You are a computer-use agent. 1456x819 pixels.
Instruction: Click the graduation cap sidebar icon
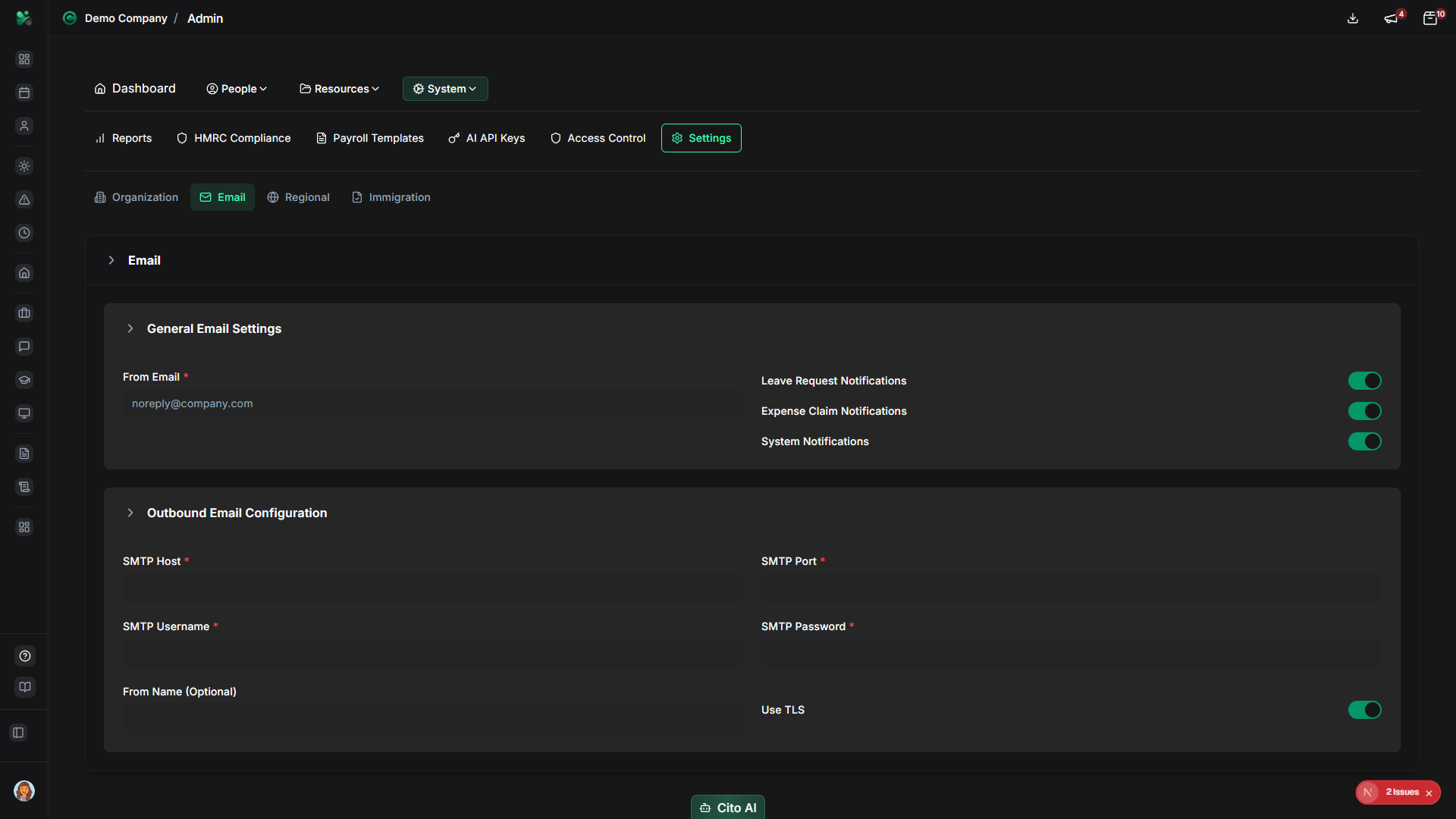pos(24,380)
